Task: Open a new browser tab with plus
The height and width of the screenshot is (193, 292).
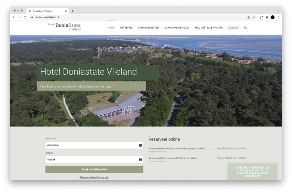Action: [72, 11]
